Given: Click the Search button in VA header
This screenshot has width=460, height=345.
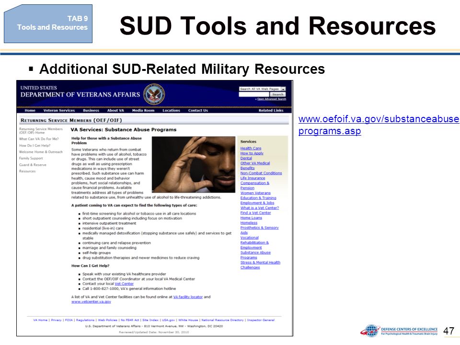Looking at the screenshot, I should pos(277,94).
